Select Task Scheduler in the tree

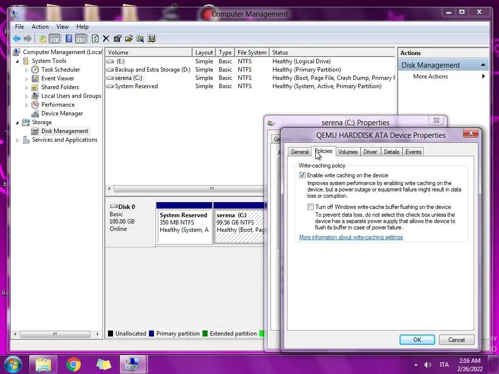click(x=60, y=69)
